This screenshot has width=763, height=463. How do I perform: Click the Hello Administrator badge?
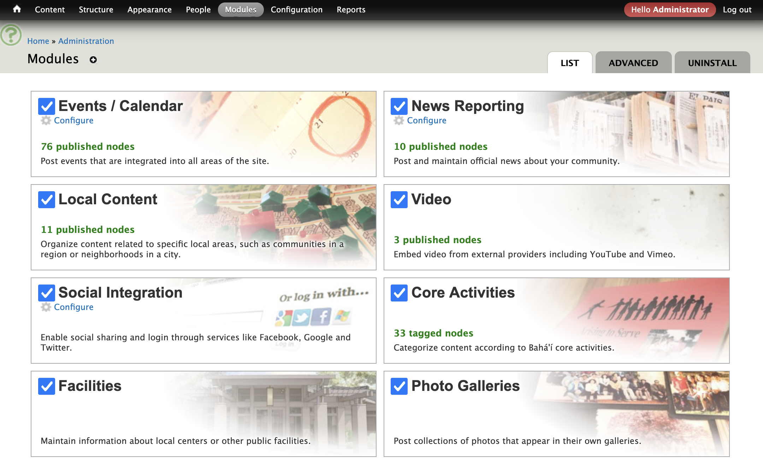coord(669,10)
